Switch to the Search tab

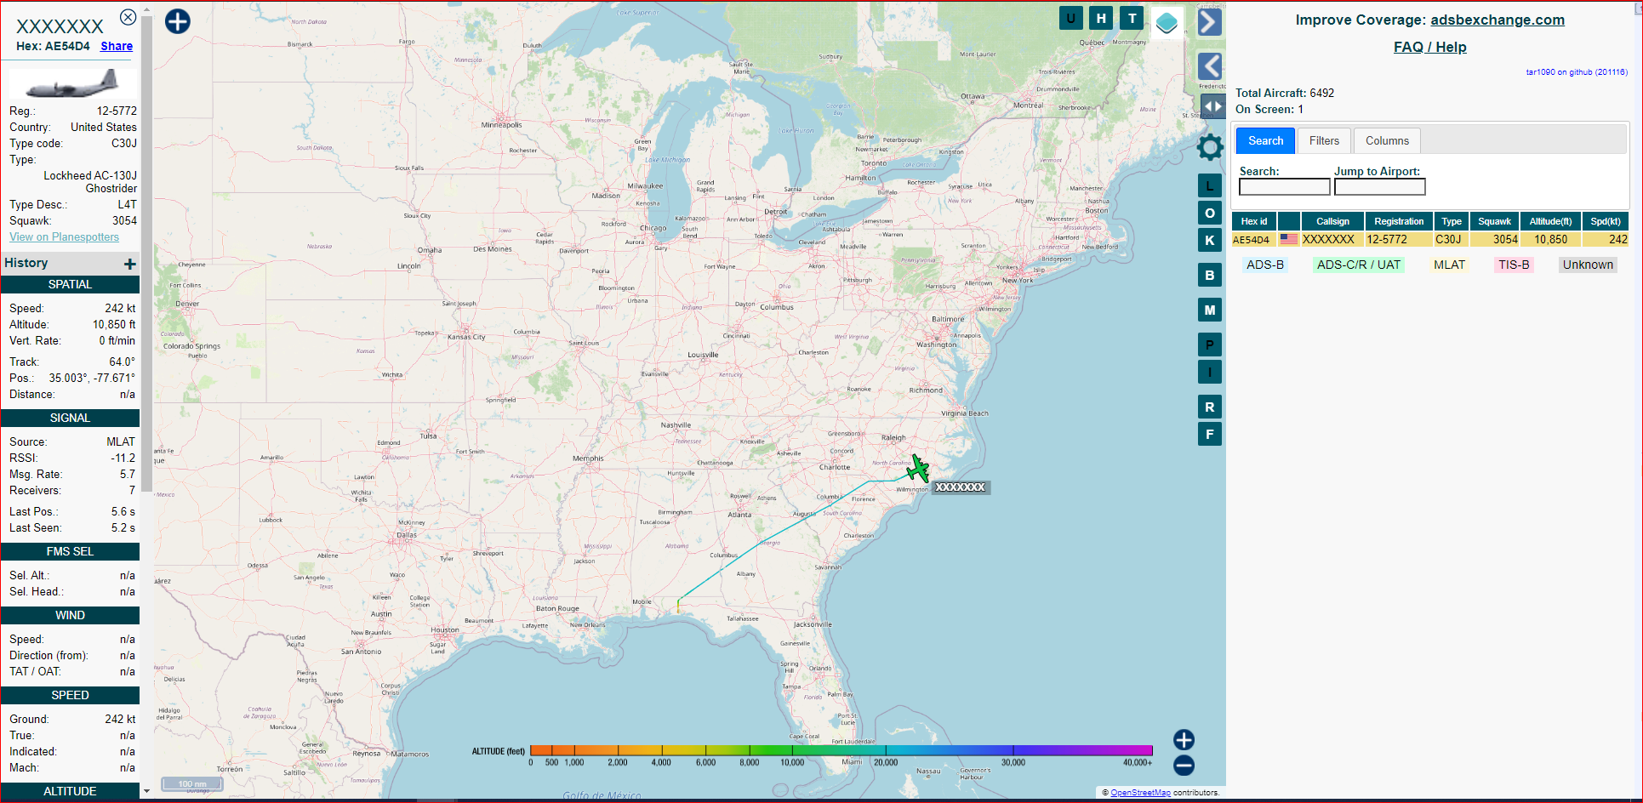pos(1265,140)
